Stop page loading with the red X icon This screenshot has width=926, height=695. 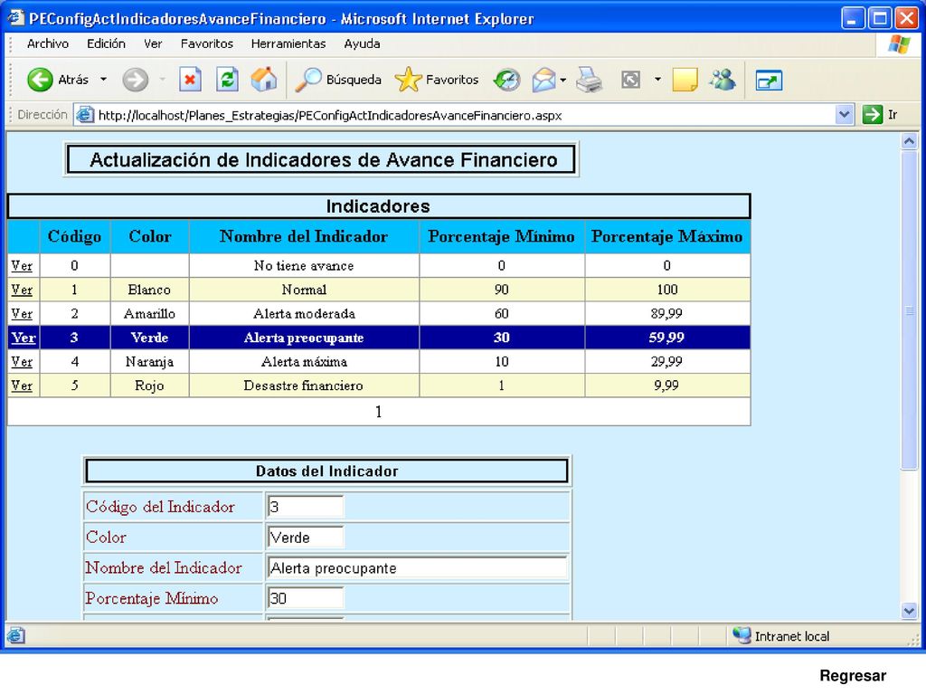point(190,80)
